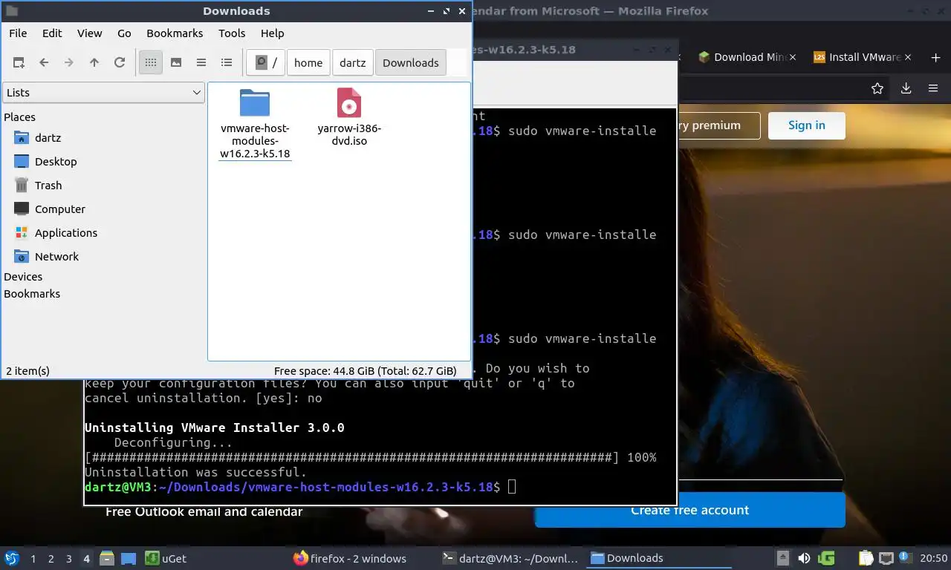Open Firefox application menu
The image size is (951, 570).
pos(933,88)
